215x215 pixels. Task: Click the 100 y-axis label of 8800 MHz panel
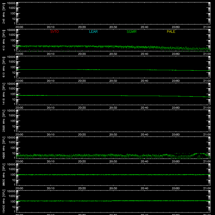coord(13,175)
